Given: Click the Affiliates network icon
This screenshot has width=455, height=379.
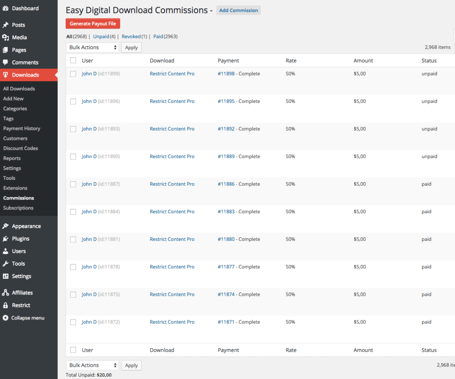Looking at the screenshot, I should (x=5, y=293).
